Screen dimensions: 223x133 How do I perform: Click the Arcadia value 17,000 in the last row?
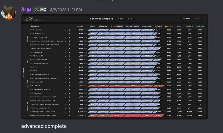[190, 115]
